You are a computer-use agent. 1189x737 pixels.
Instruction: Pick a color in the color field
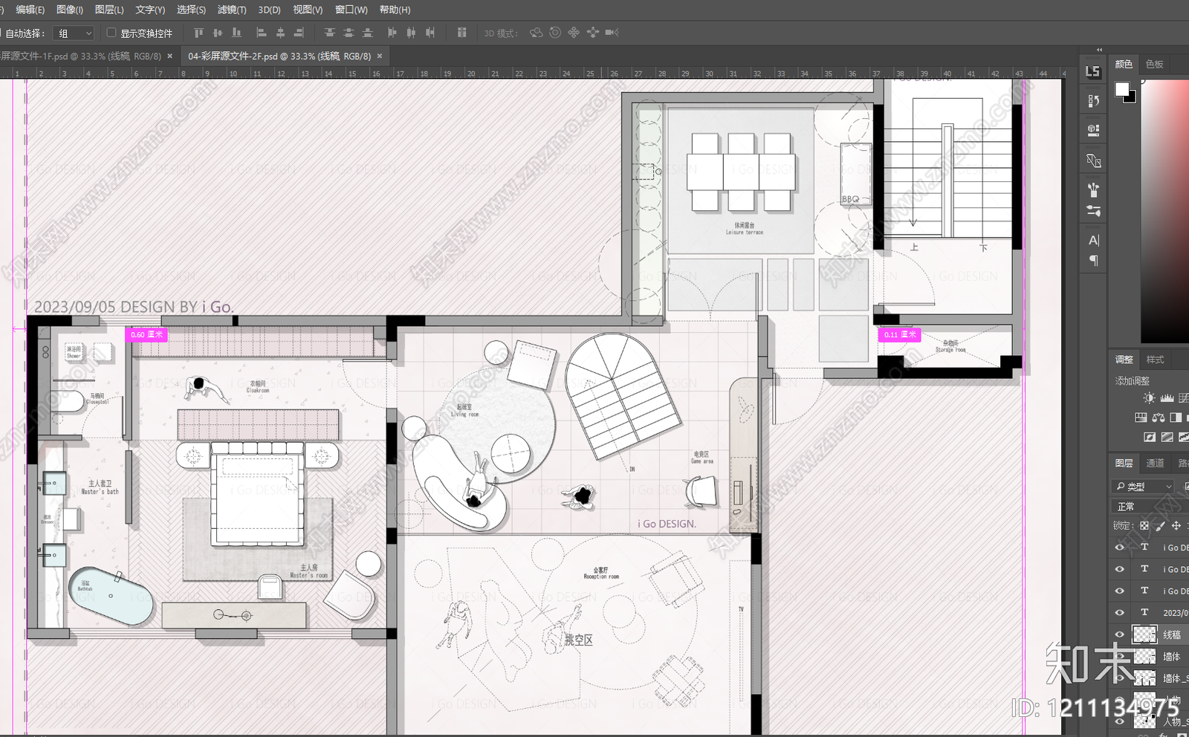pos(1164,211)
